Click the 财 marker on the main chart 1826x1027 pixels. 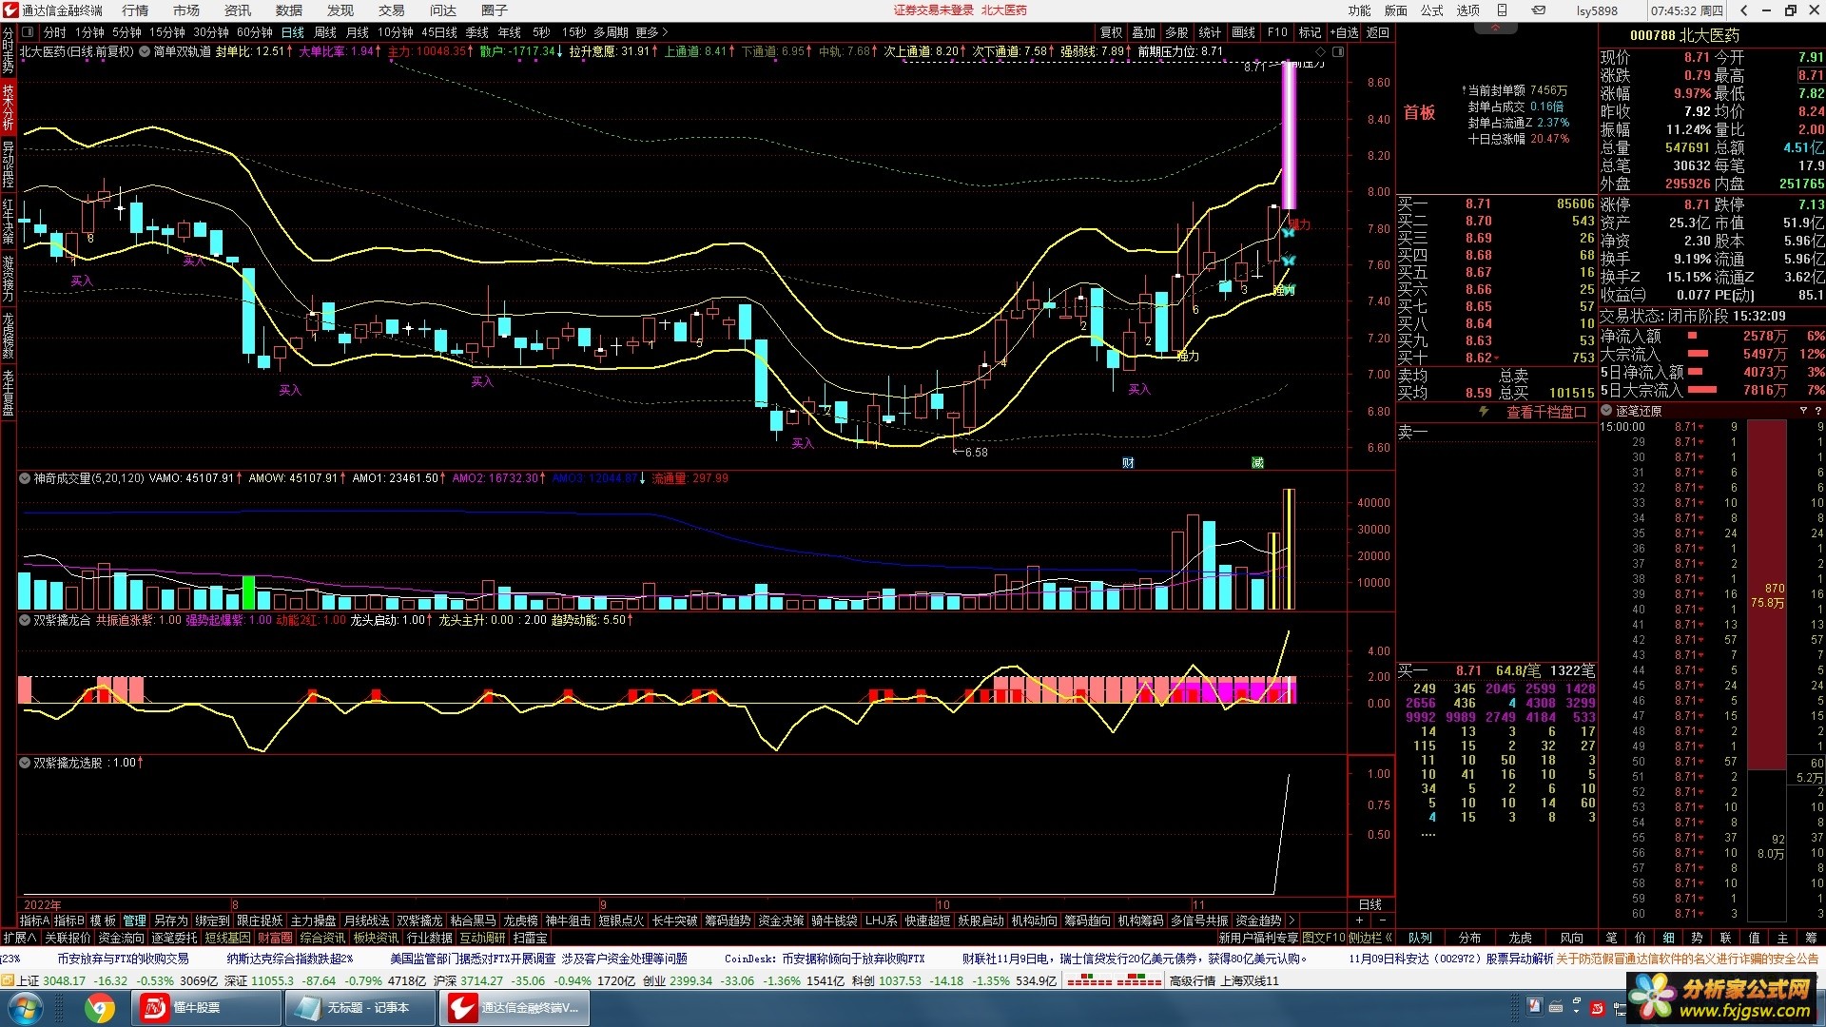(x=1128, y=463)
